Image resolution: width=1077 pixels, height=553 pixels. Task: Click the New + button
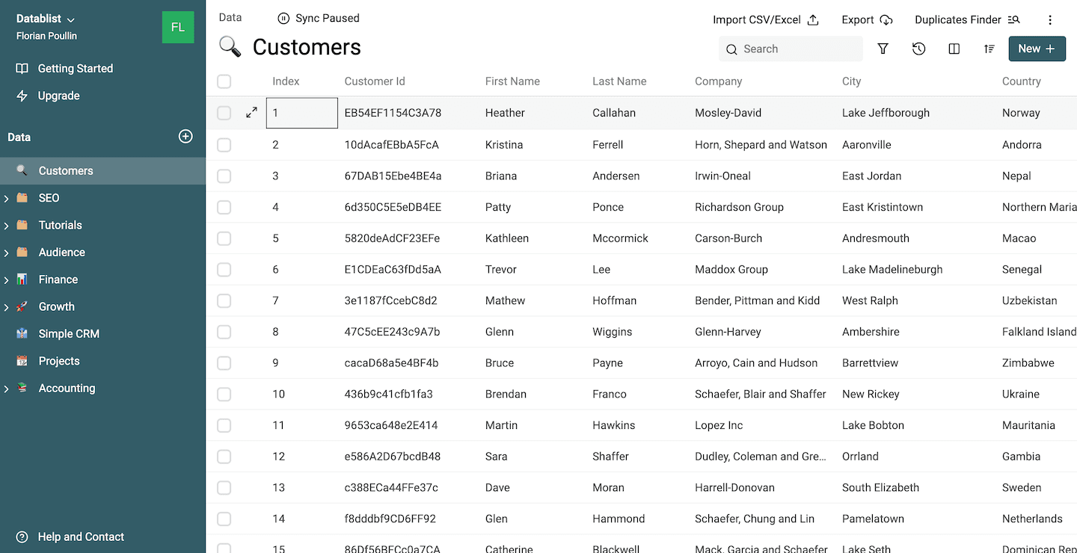1037,48
